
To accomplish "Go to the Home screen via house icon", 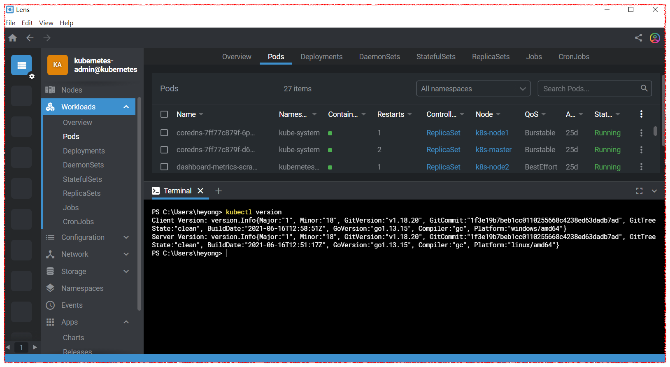I will click(x=13, y=38).
